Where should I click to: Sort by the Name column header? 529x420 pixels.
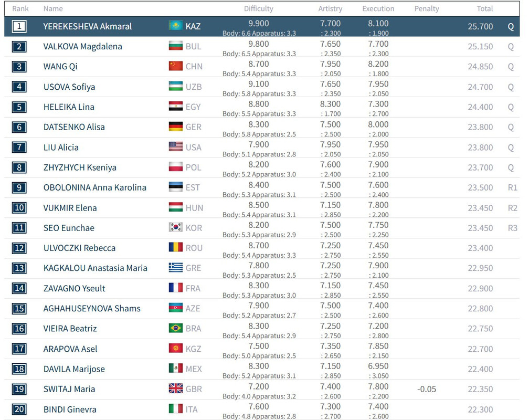[53, 9]
